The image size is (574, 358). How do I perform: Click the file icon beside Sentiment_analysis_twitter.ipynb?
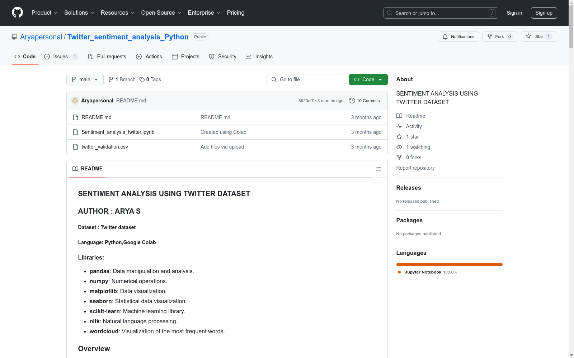click(x=75, y=132)
